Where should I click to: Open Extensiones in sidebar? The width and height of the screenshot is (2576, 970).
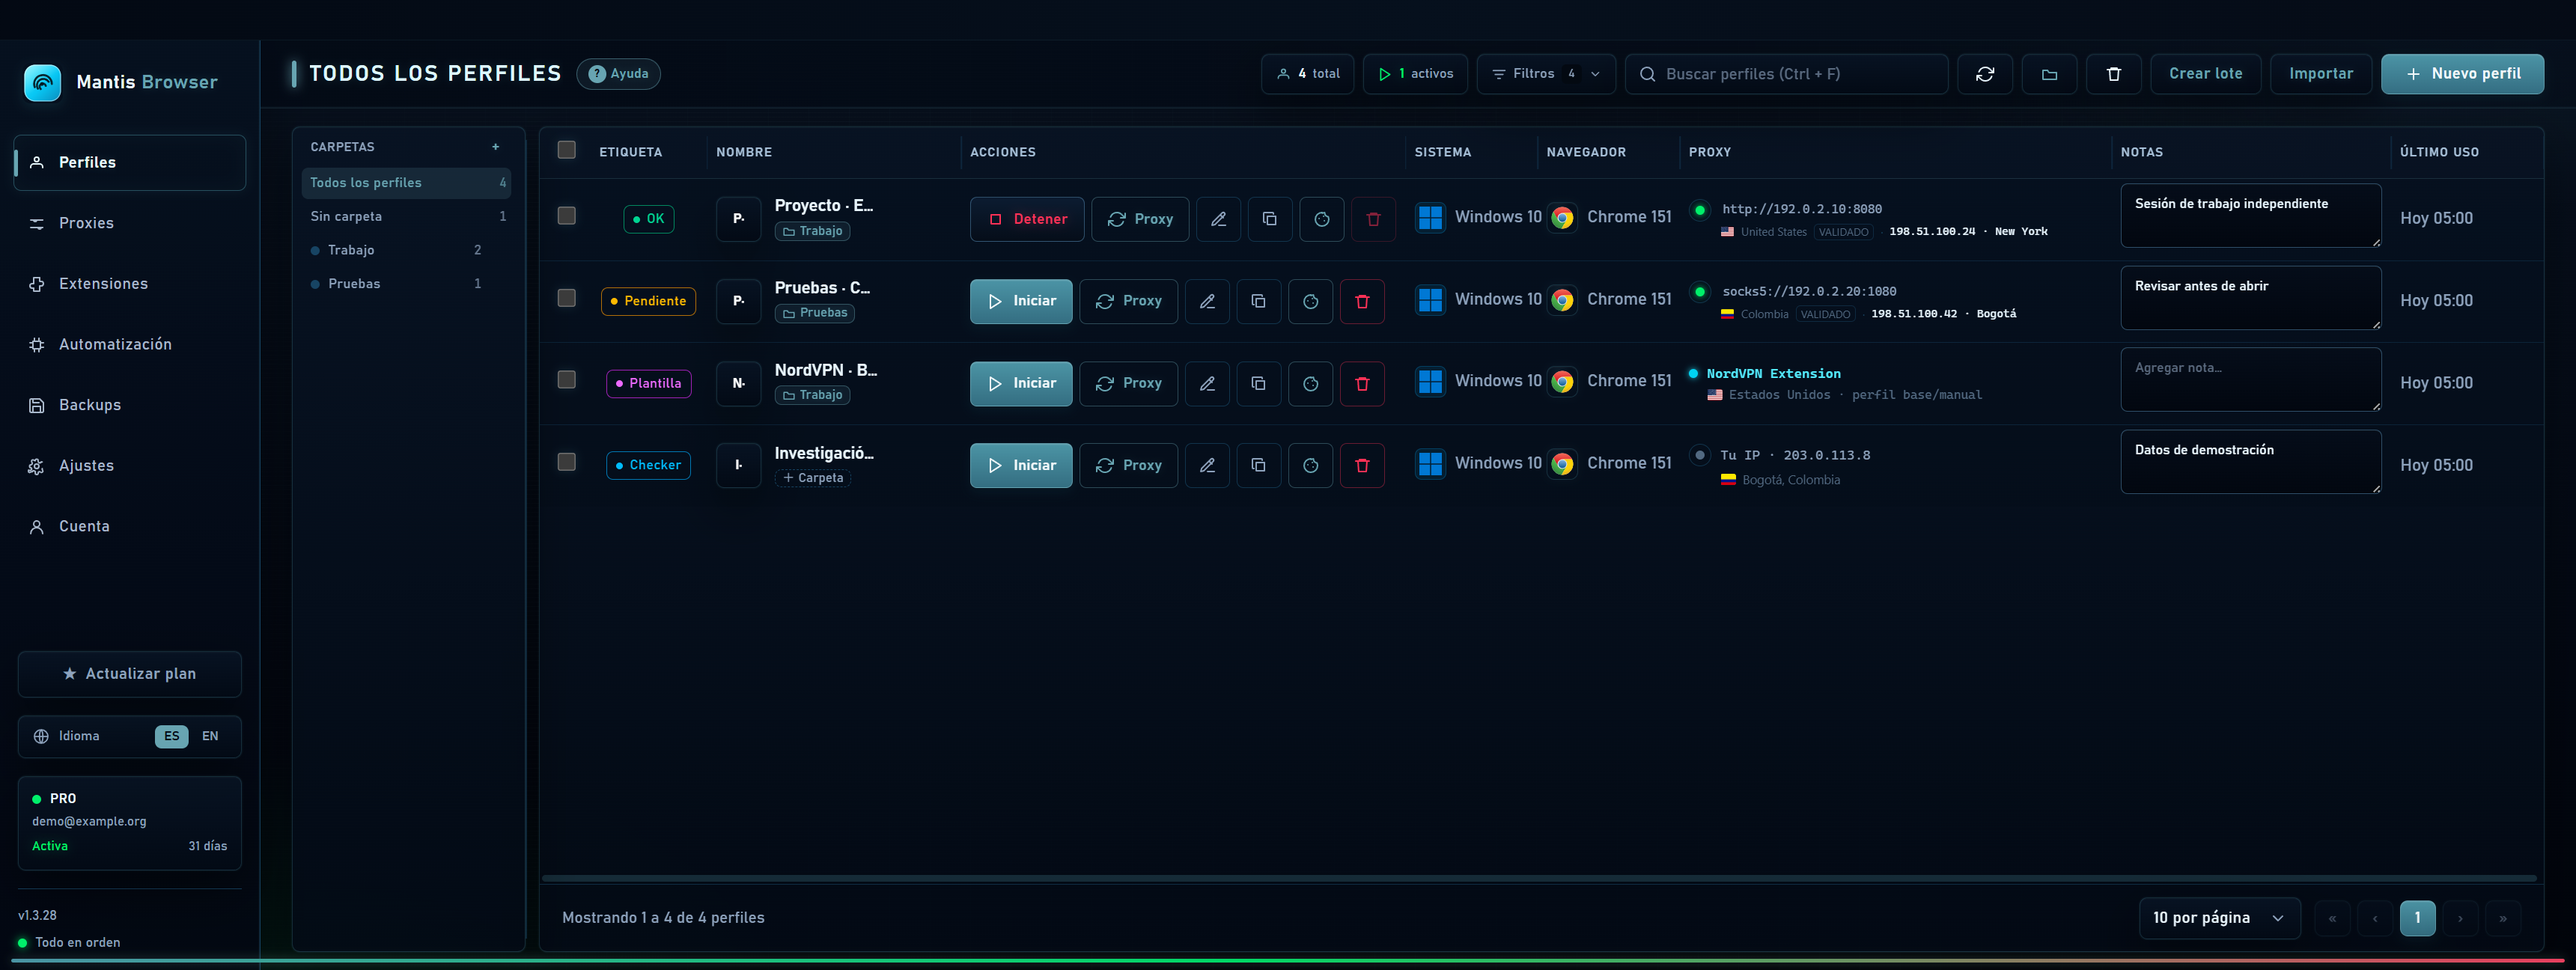tap(130, 284)
